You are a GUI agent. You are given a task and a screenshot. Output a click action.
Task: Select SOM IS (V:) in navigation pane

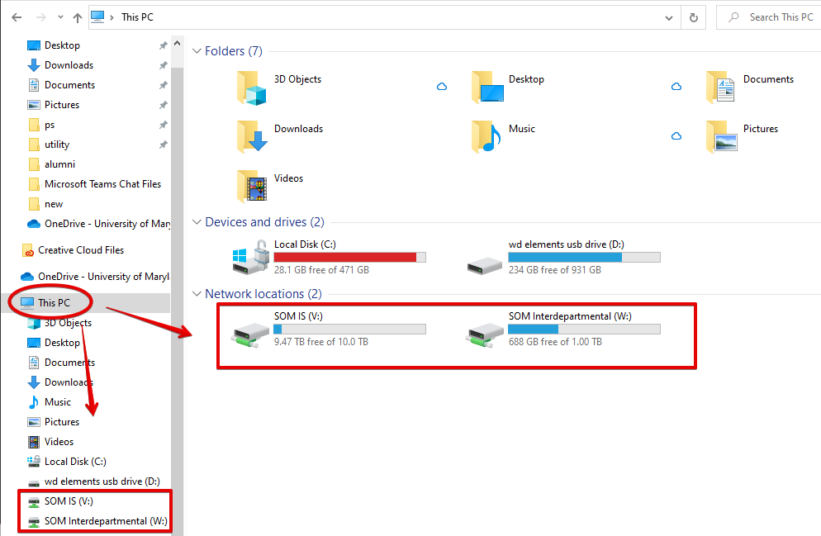69,501
